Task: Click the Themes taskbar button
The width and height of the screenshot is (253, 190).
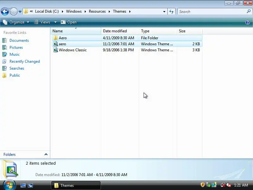Action: [76, 185]
